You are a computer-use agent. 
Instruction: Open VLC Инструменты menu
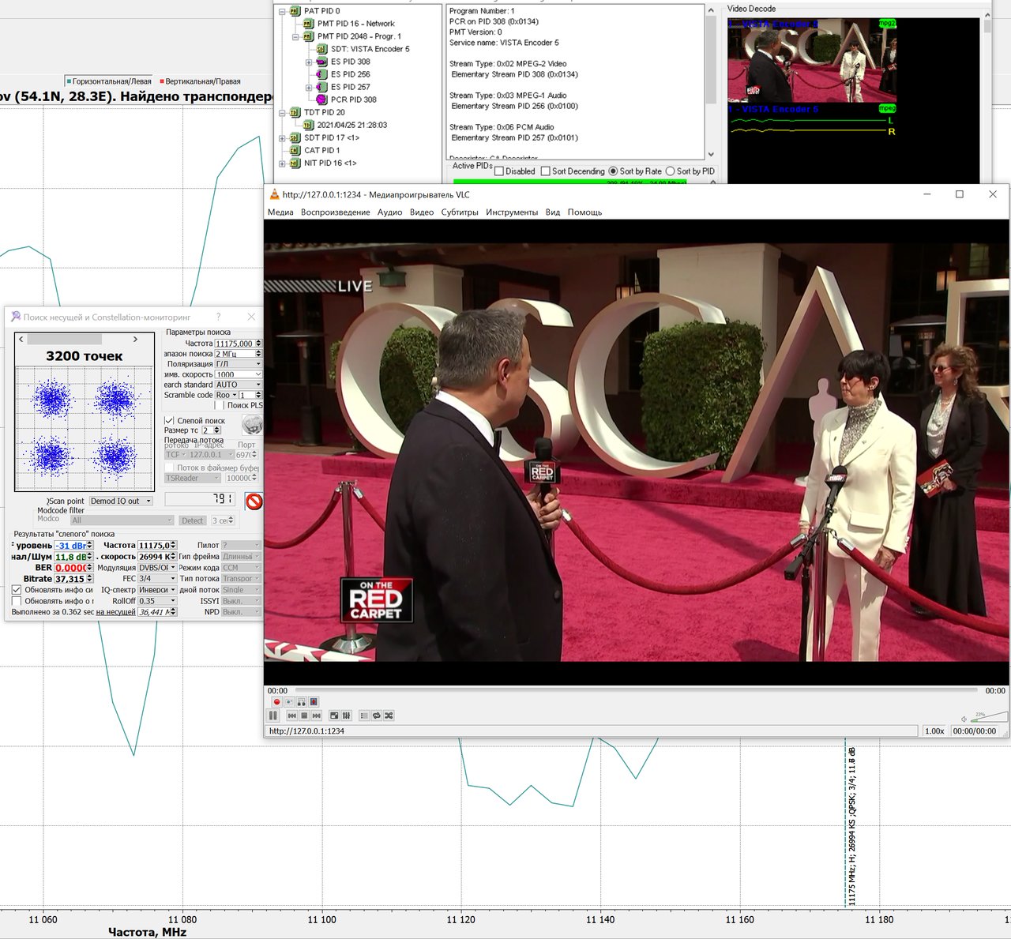tap(512, 212)
